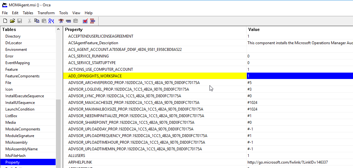Click the Cut Row toolbar icon
Screen dimensions: 353x168
pos(61,21)
